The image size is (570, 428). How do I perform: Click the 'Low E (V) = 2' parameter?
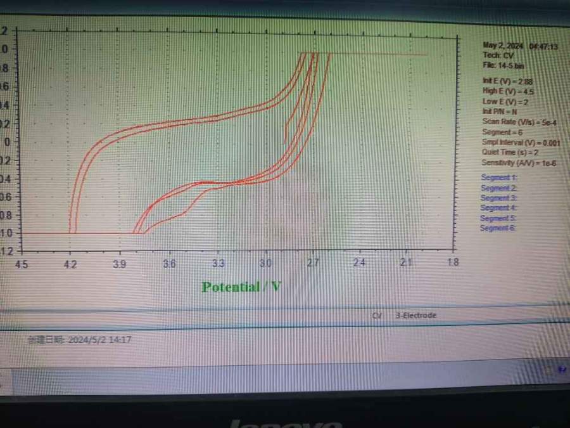tap(505, 101)
